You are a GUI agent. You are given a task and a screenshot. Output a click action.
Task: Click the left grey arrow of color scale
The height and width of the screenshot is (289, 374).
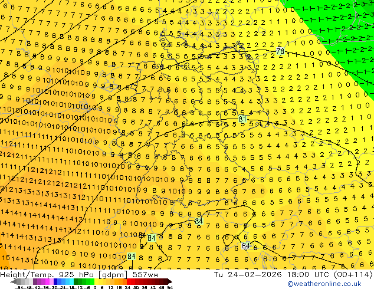pos(14,281)
